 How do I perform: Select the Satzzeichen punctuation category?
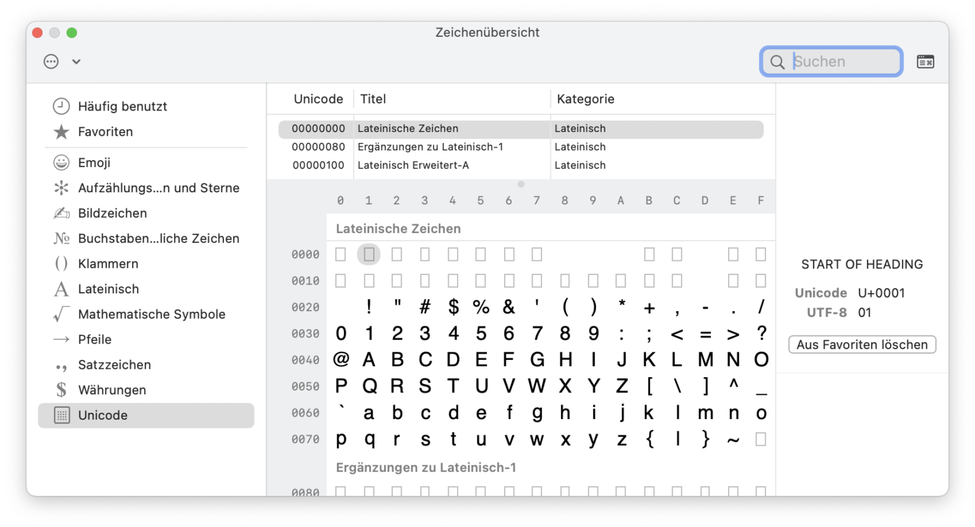point(114,364)
